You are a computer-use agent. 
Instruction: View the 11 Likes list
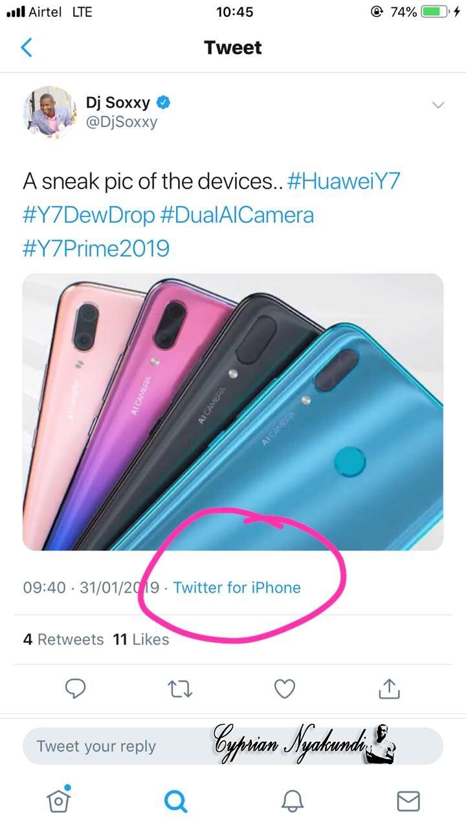pyautogui.click(x=140, y=639)
